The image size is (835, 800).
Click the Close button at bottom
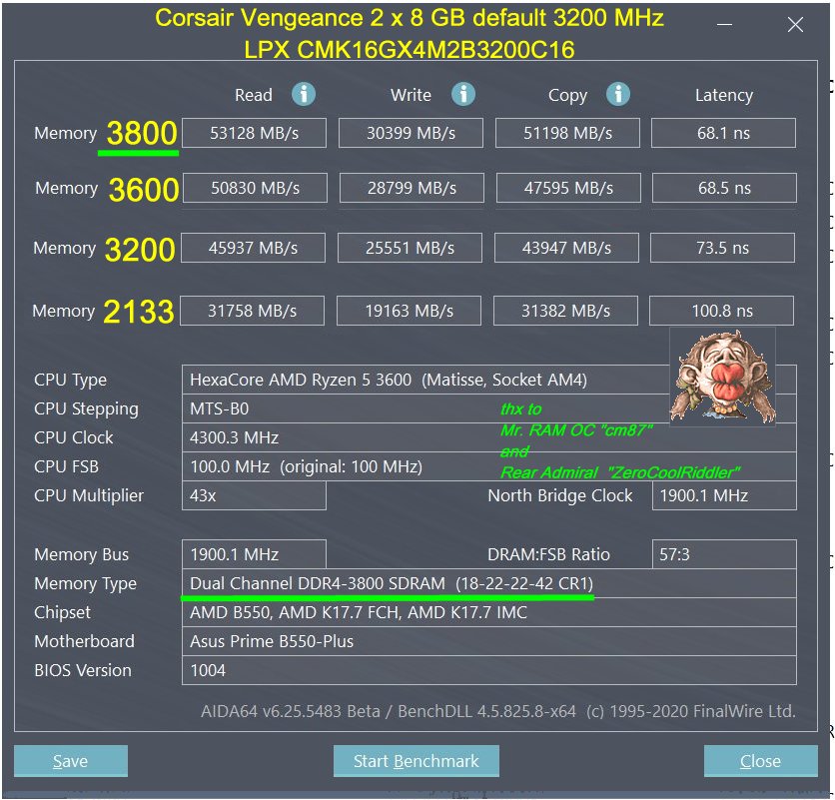(x=760, y=761)
